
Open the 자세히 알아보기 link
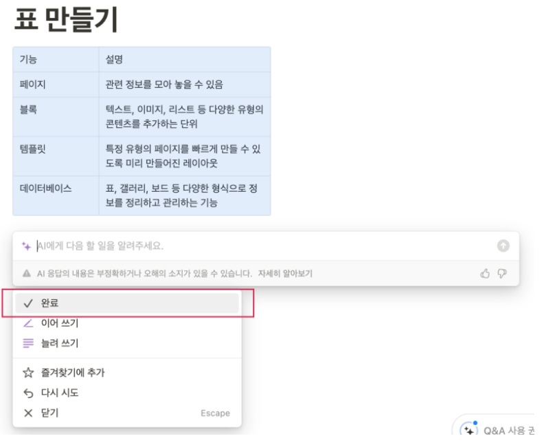[x=285, y=274]
